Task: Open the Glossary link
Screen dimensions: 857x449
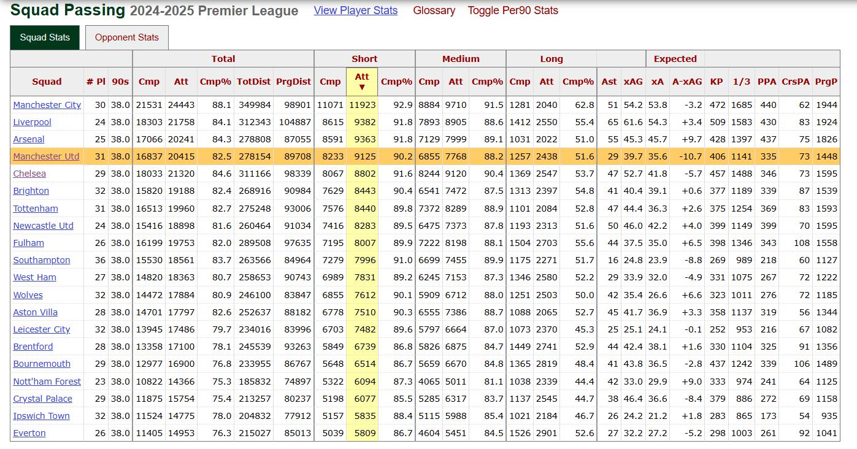Action: pyautogui.click(x=434, y=10)
